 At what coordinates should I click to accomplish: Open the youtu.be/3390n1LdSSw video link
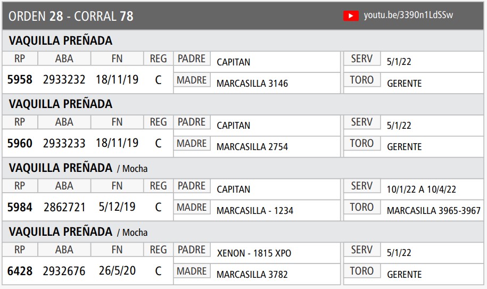click(408, 15)
